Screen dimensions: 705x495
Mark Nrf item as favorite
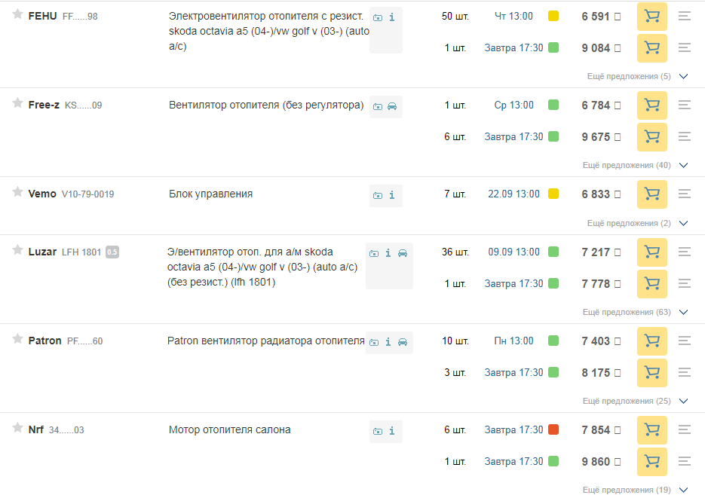tap(17, 428)
